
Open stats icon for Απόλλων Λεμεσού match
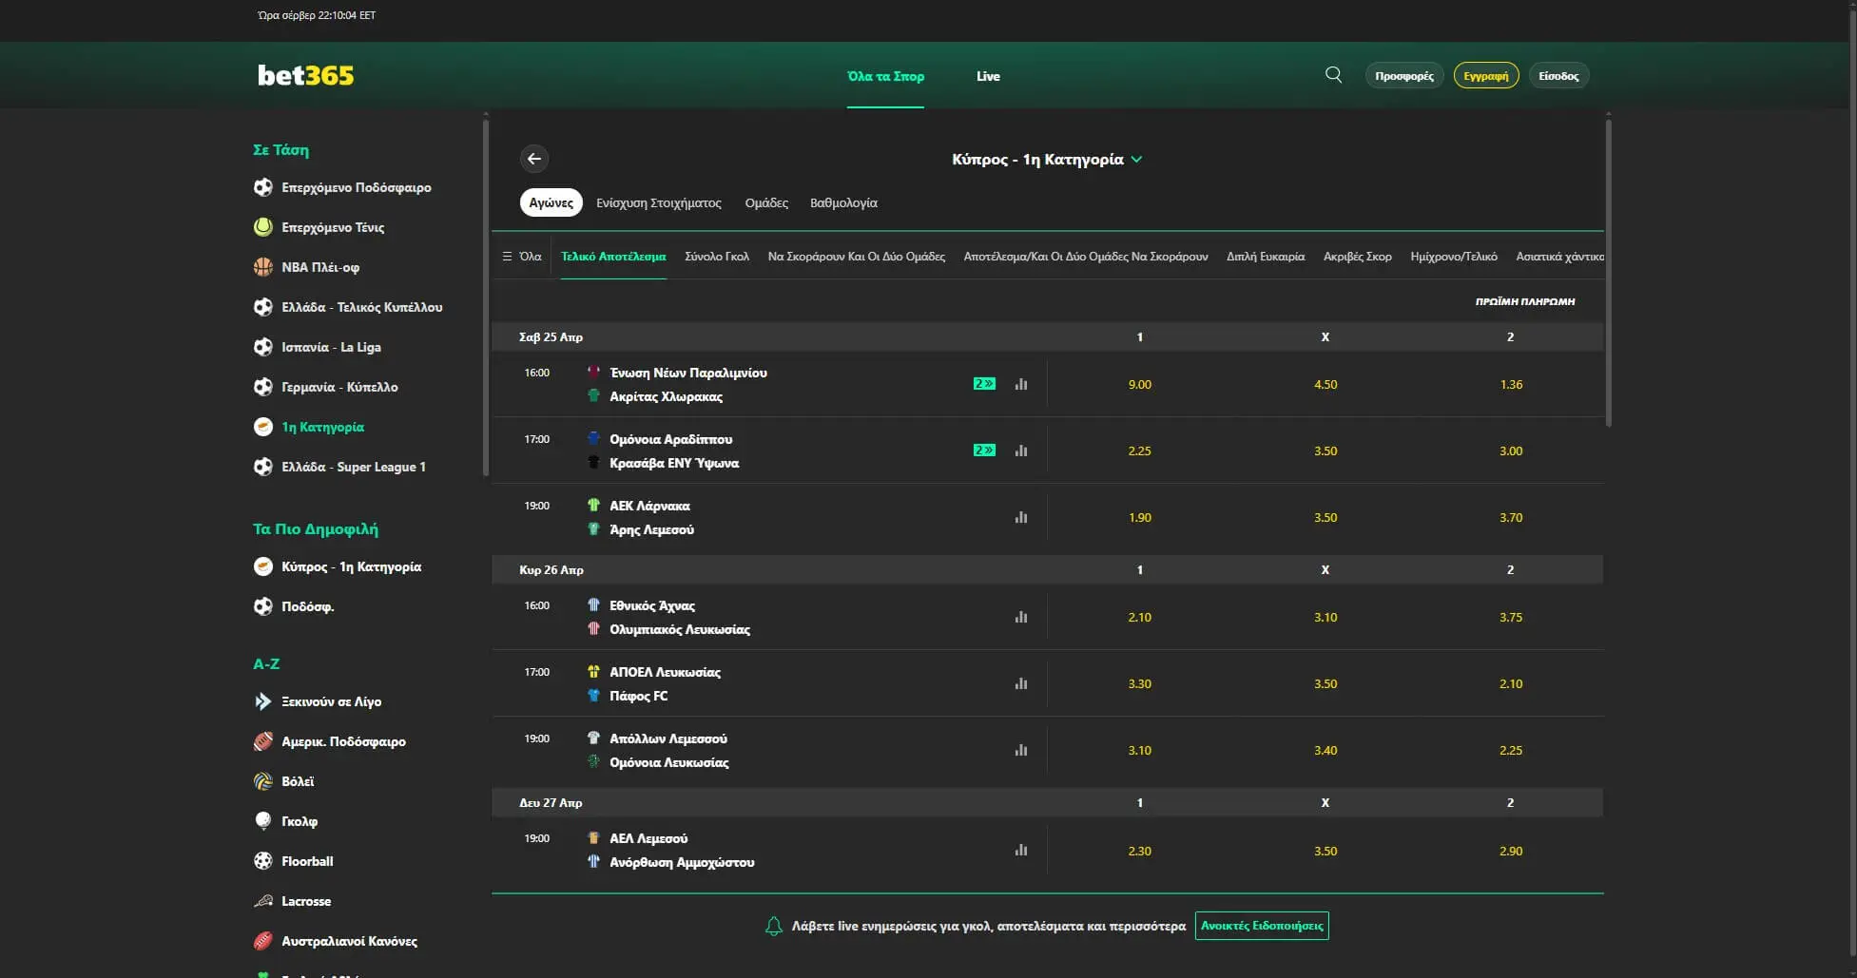(1021, 750)
